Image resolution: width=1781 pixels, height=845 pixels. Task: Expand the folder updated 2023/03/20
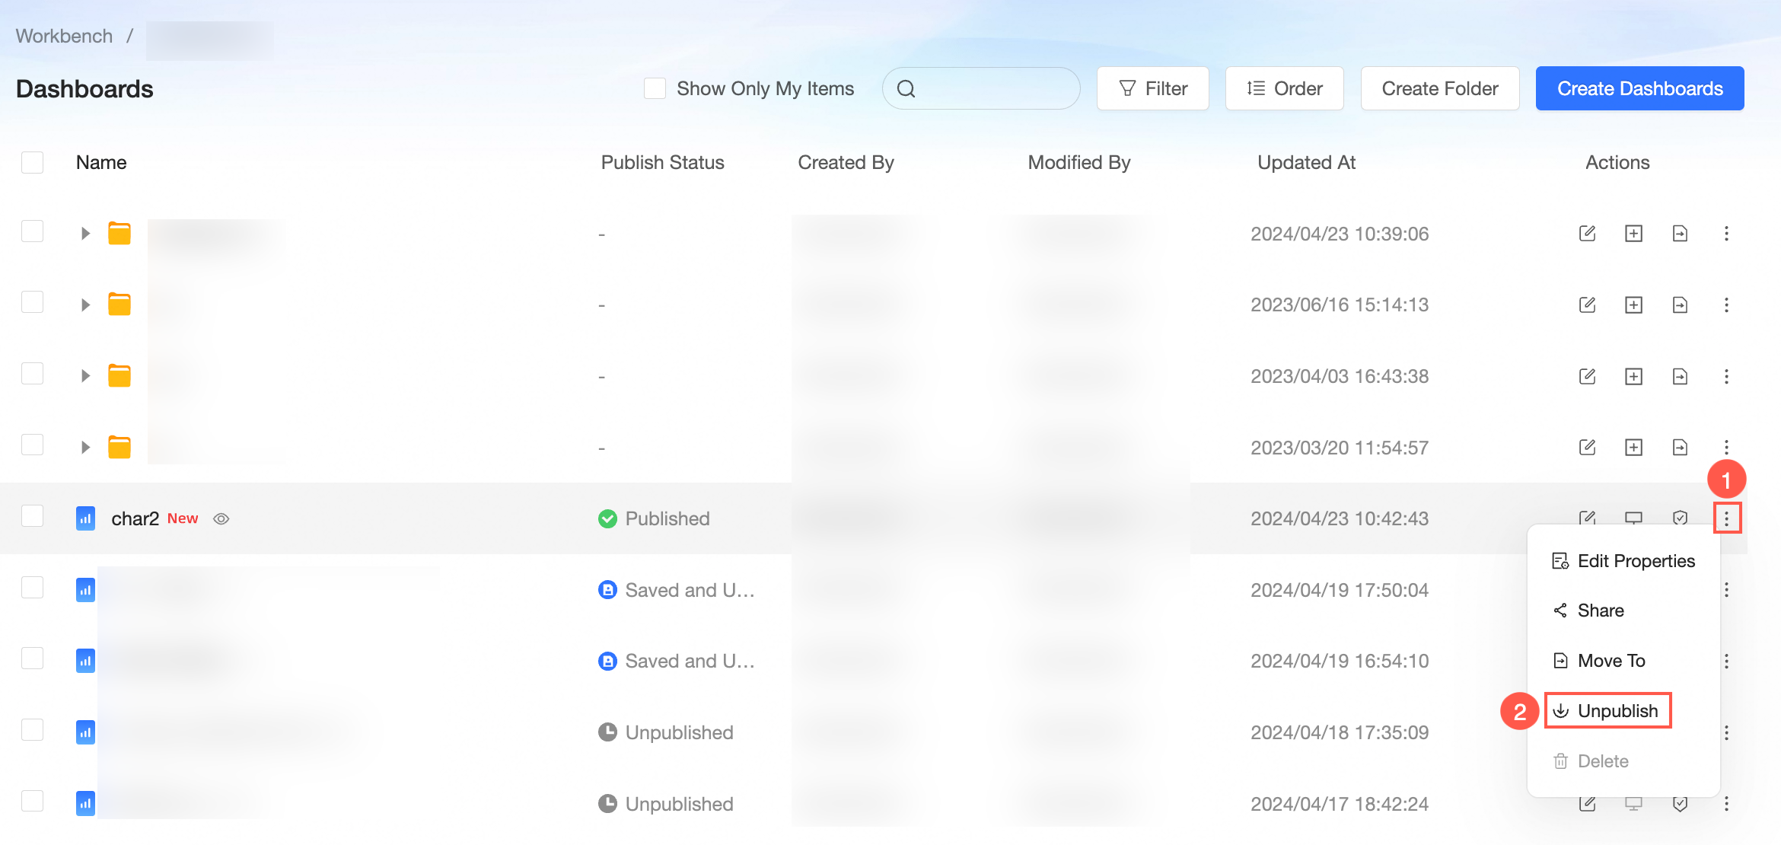point(85,448)
